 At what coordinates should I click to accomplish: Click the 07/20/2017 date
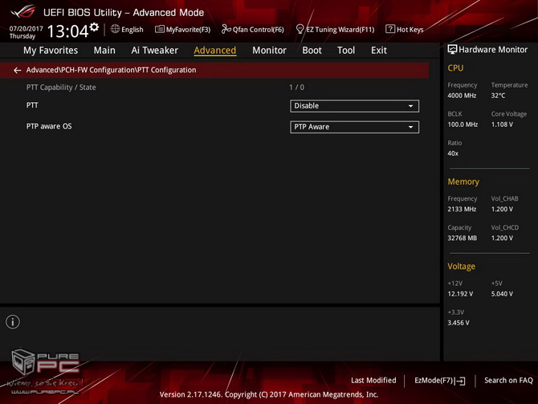click(26, 28)
